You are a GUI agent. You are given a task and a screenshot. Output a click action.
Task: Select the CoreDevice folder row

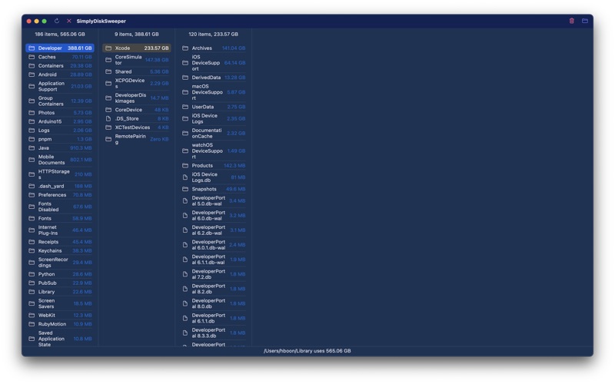coord(137,110)
